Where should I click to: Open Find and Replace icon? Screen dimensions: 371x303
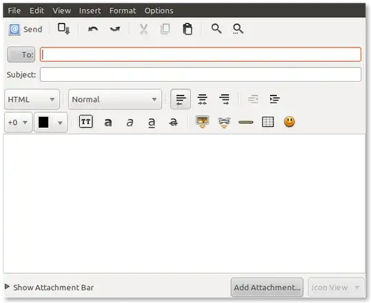[238, 29]
